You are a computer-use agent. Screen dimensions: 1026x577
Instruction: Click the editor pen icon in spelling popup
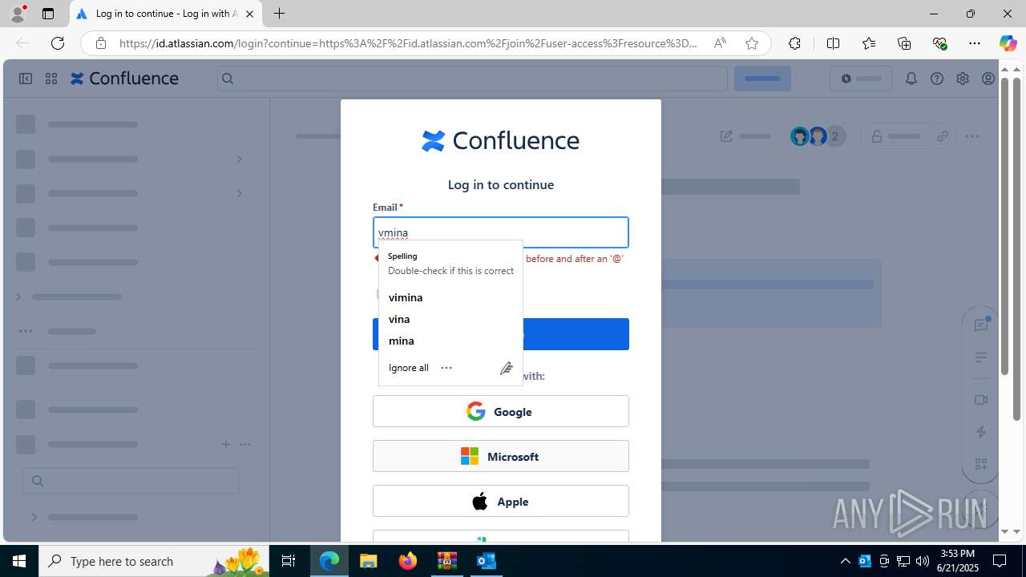point(506,368)
